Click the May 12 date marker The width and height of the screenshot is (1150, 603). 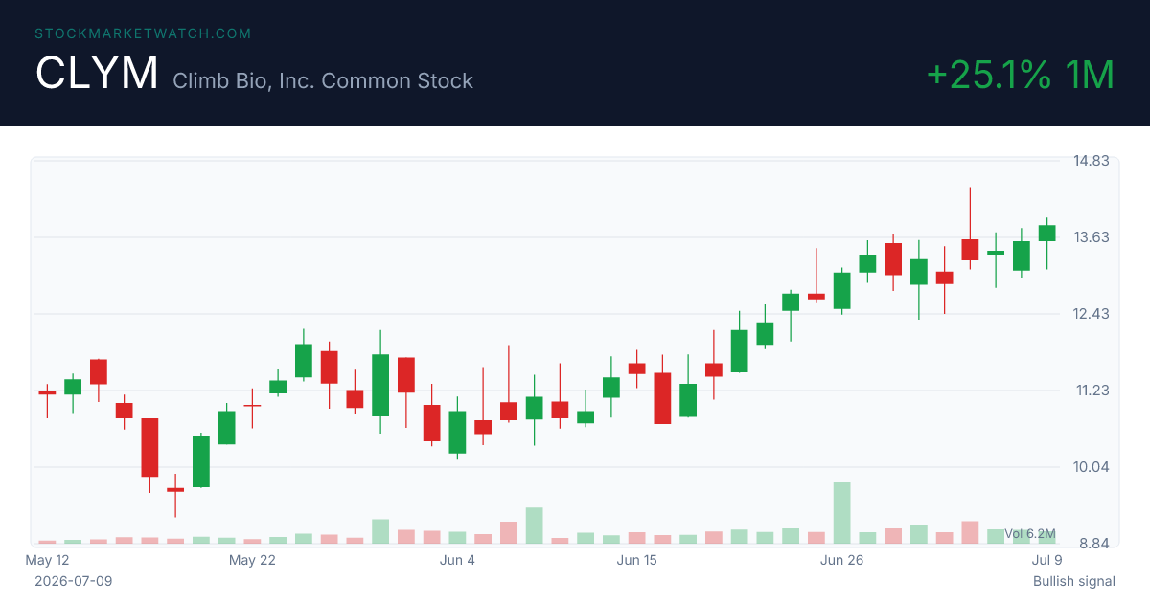(x=47, y=560)
